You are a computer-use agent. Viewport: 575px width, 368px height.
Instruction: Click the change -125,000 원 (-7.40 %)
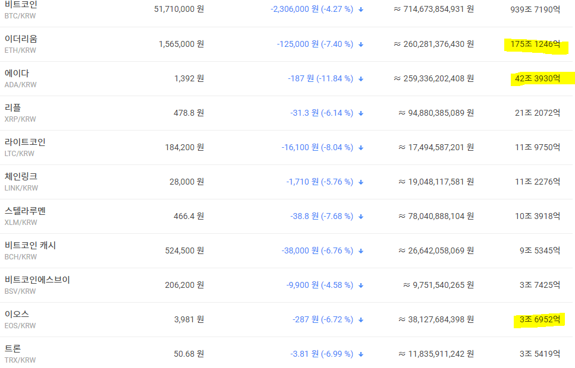(x=315, y=44)
